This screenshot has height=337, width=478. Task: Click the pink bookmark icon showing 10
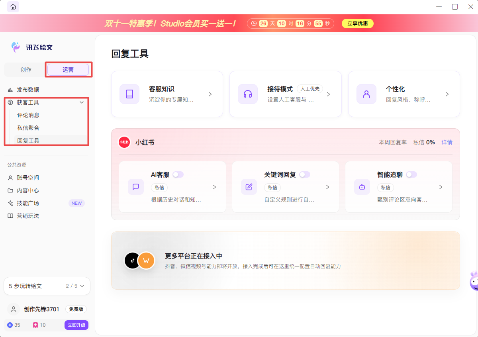(x=35, y=325)
